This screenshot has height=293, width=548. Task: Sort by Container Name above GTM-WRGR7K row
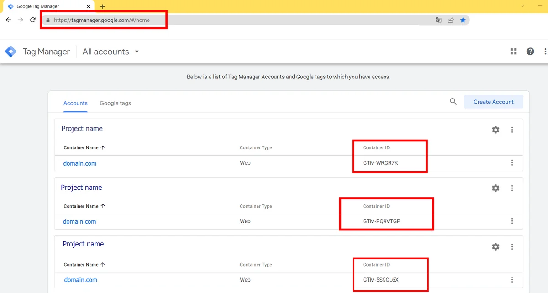[84, 148]
